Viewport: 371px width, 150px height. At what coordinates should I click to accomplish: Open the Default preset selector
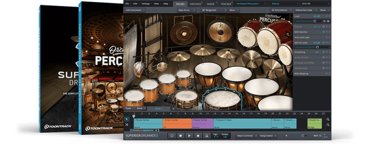(285, 4)
